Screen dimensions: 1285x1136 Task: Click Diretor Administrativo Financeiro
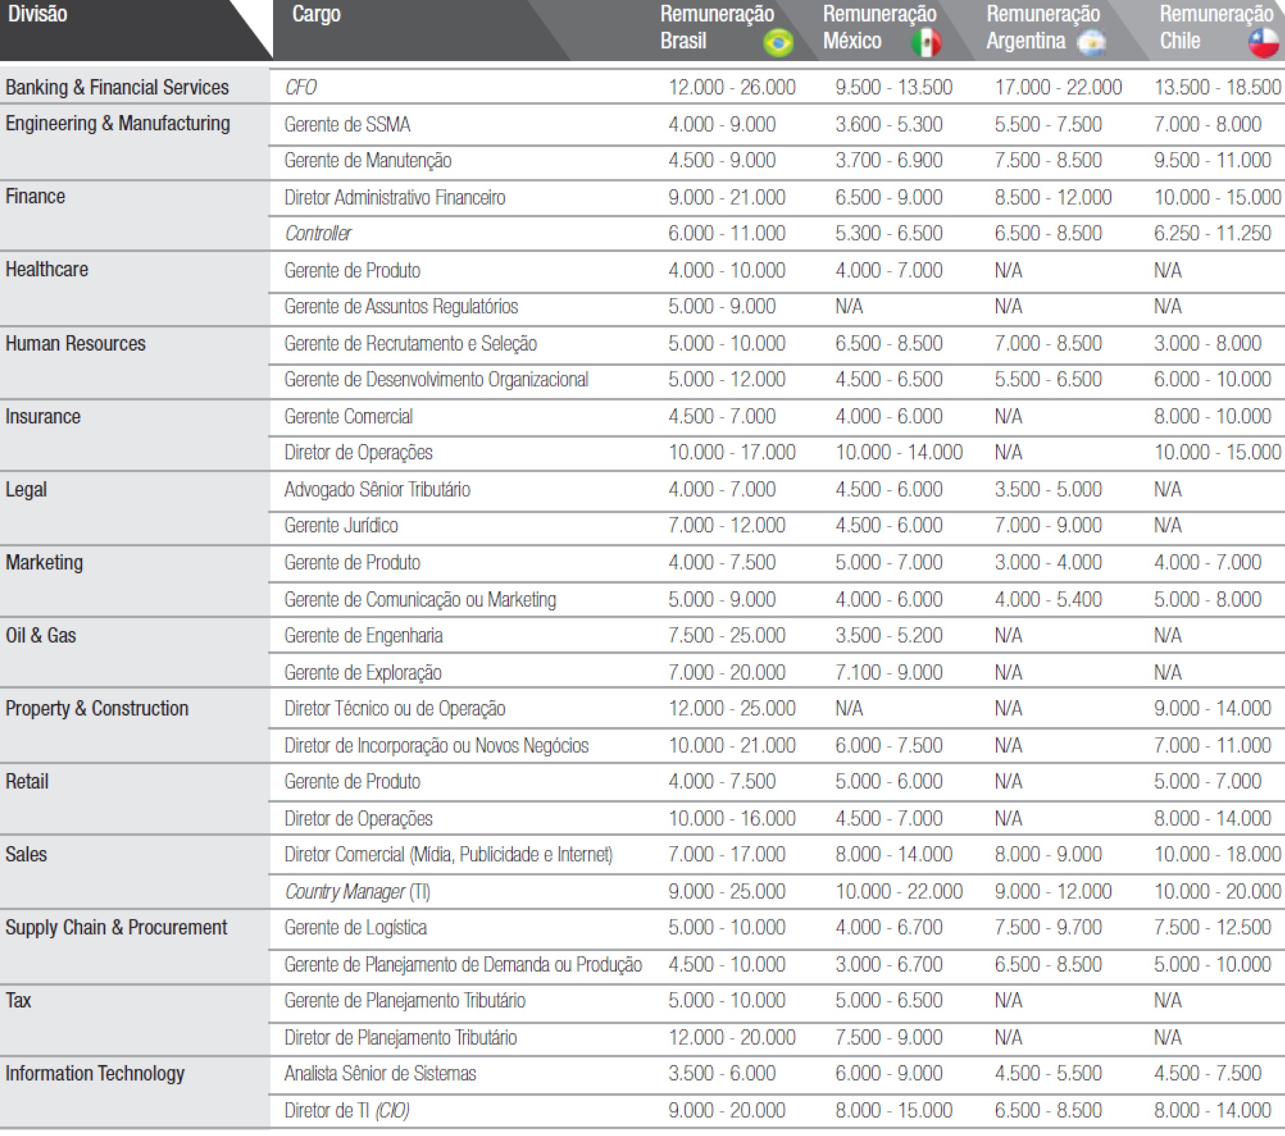395,197
